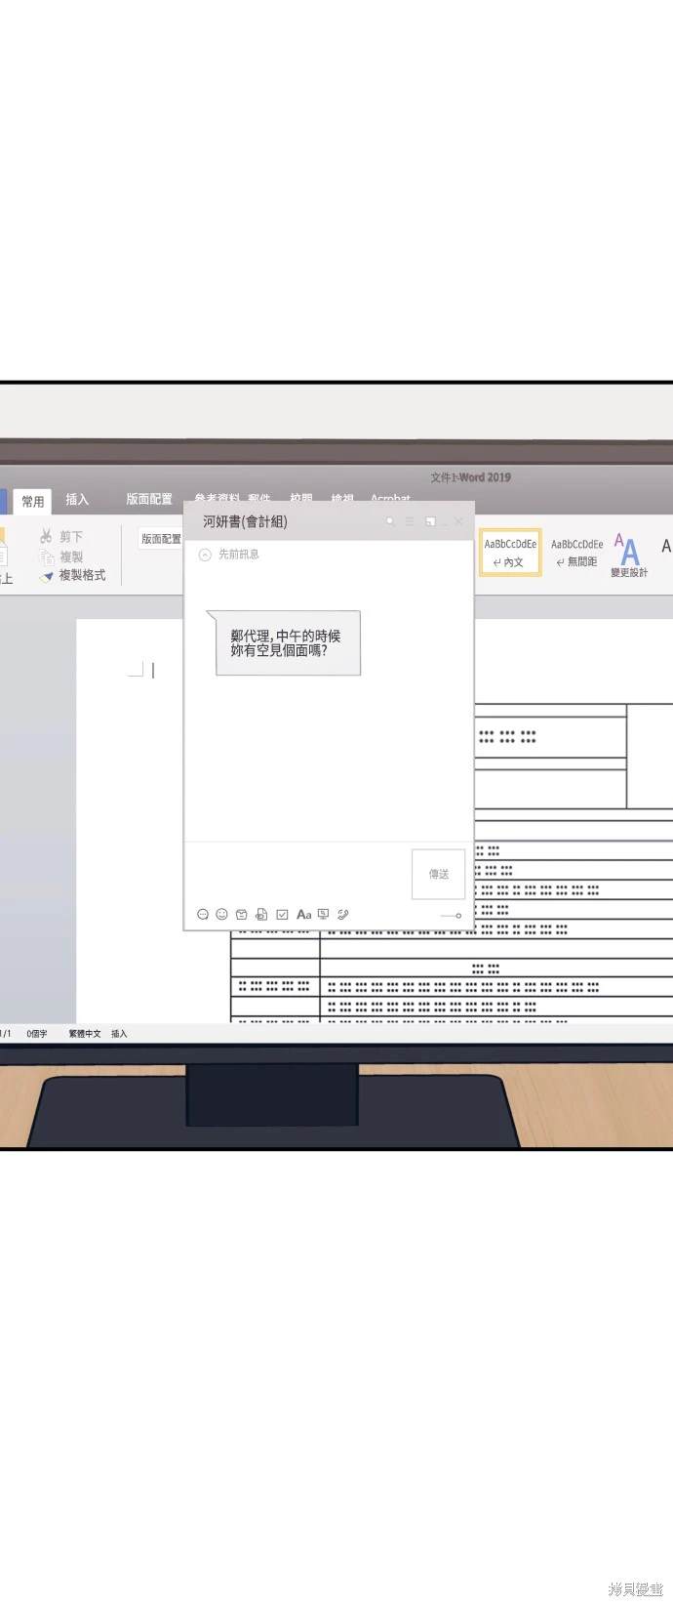Click the 複製 copy icon
This screenshot has height=1606, width=673.
tap(46, 556)
